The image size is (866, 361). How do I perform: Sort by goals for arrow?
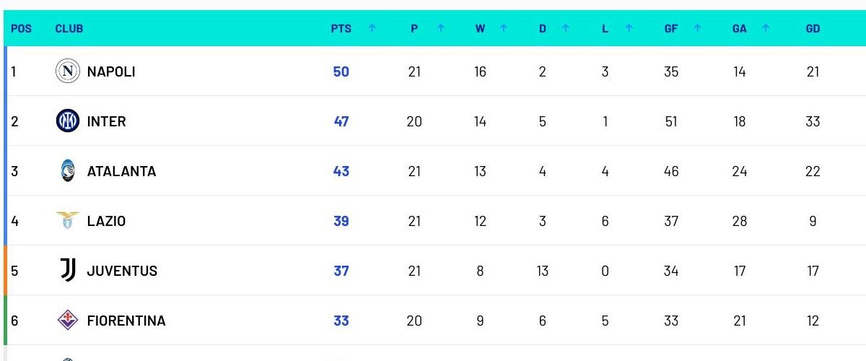click(x=698, y=28)
